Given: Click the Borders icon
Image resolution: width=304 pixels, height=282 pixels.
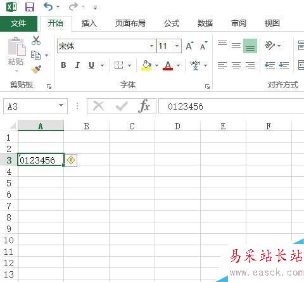Looking at the screenshot, I should click(118, 65).
